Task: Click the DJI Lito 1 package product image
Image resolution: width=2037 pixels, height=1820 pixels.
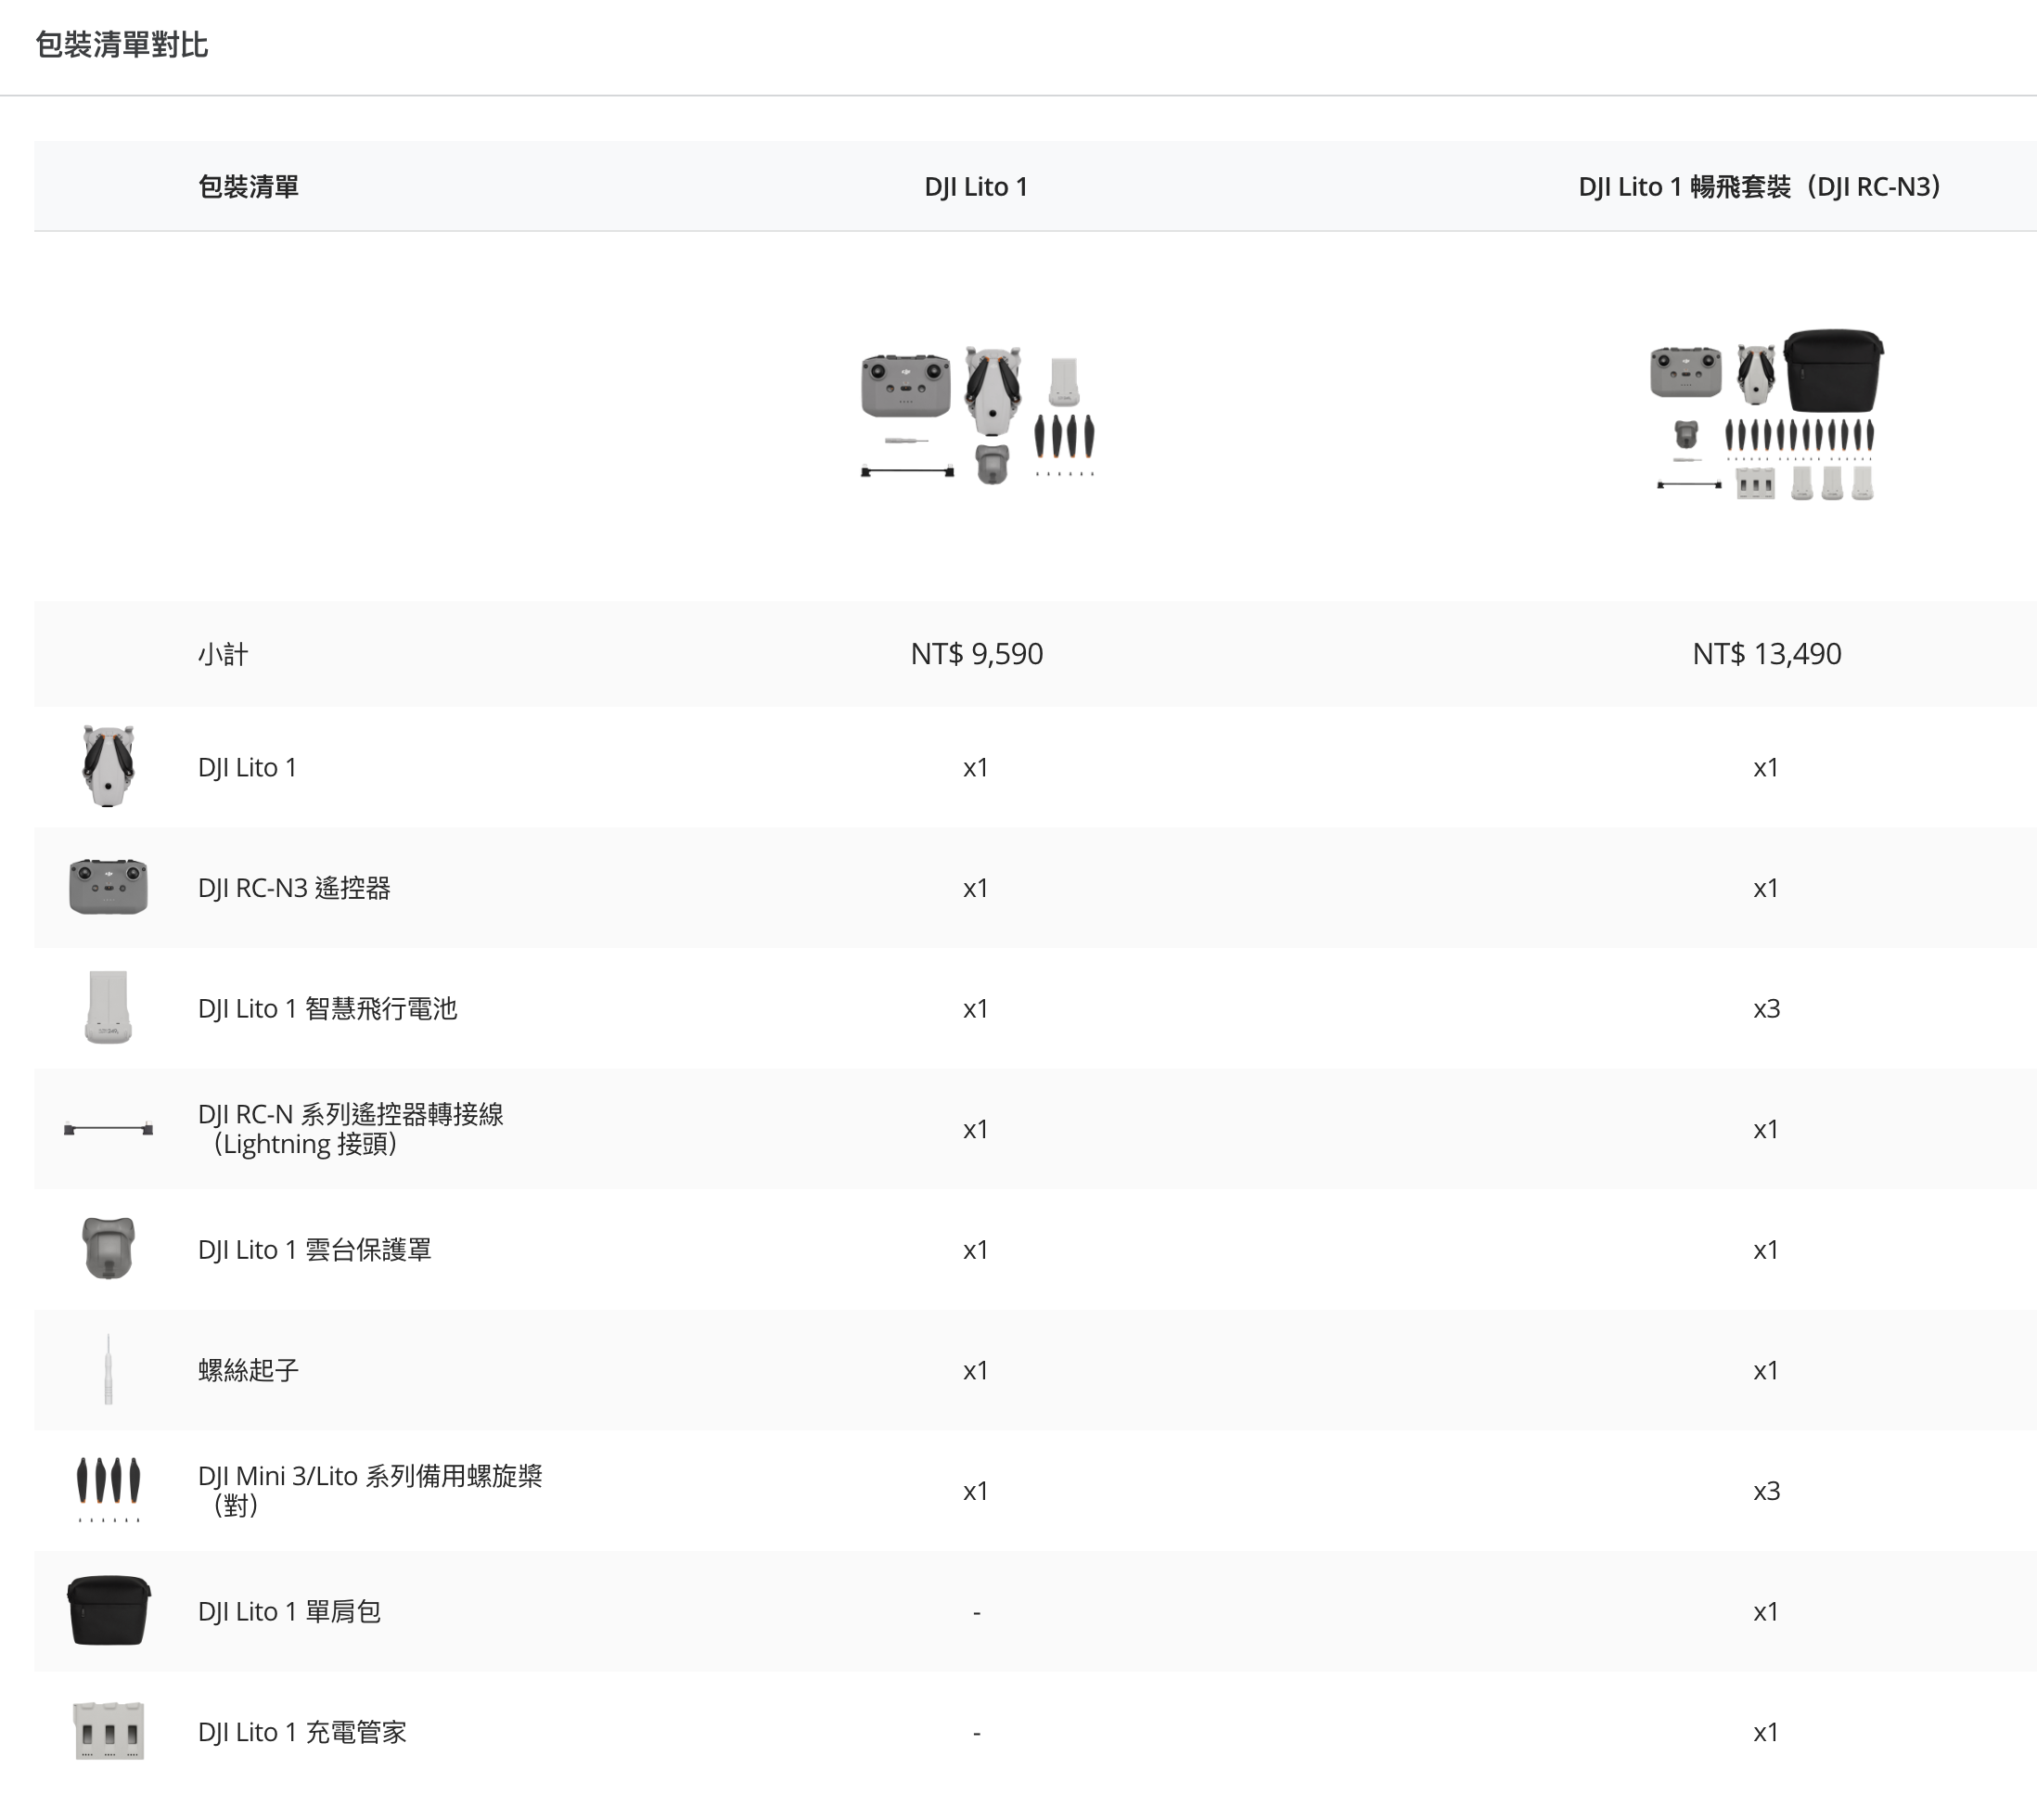Action: pyautogui.click(x=977, y=416)
